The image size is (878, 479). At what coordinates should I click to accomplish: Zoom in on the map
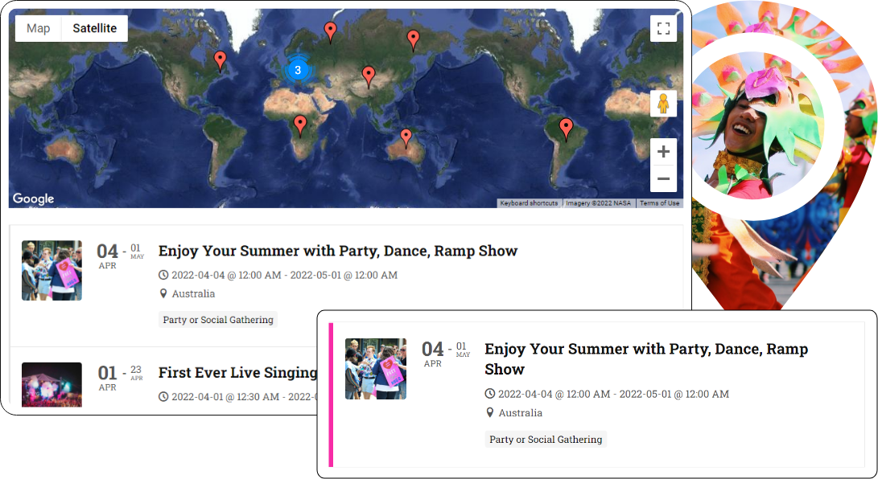(663, 152)
